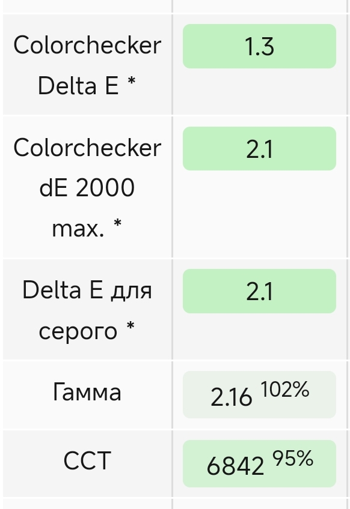Screen dimensions: 350x509
Task: Select the 1.3 value badge
Action: pos(259,46)
